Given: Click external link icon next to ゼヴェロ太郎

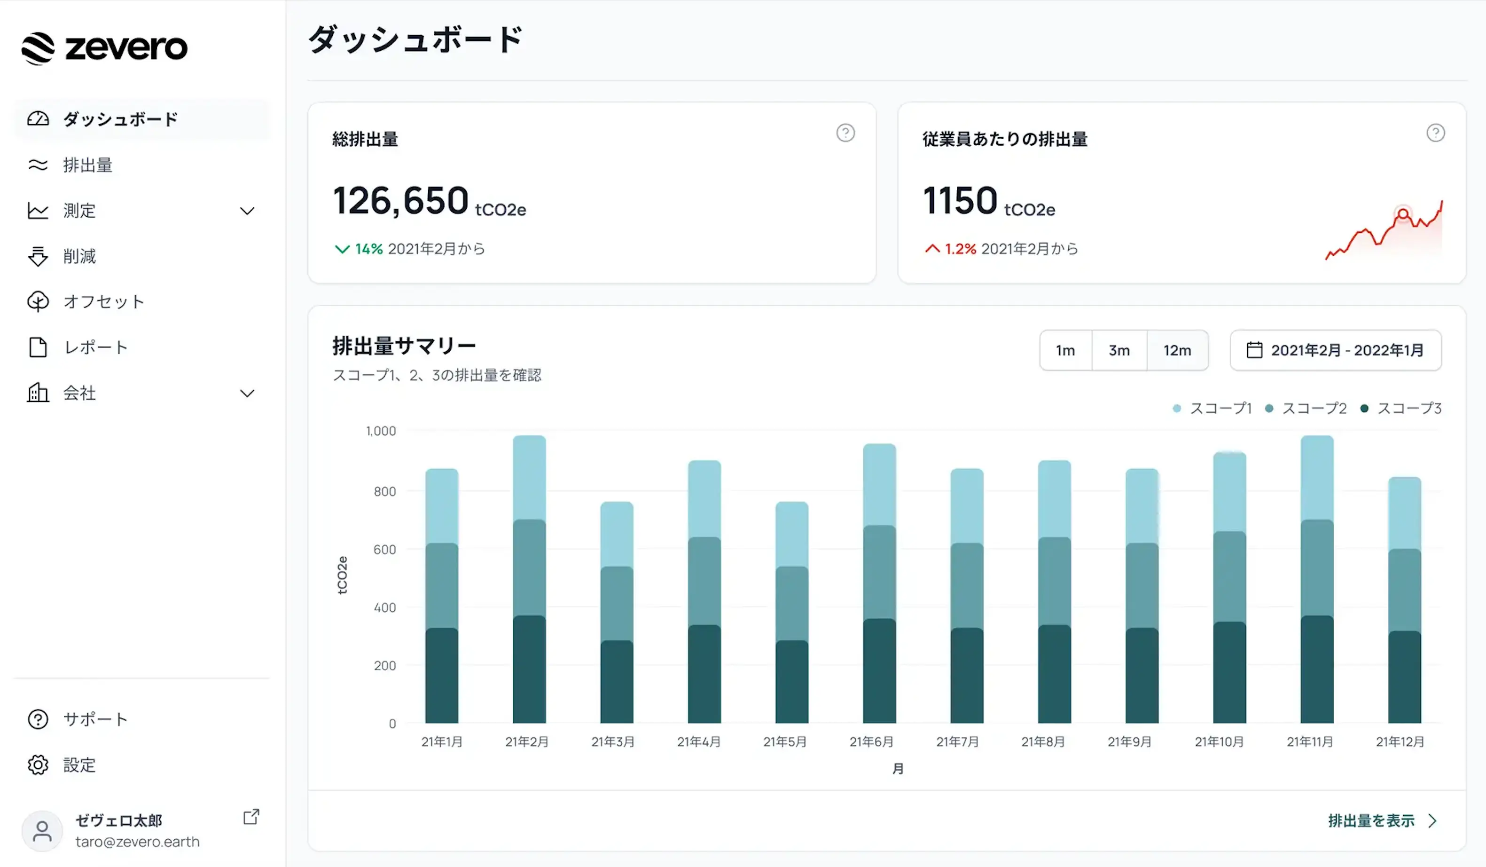Looking at the screenshot, I should [251, 816].
